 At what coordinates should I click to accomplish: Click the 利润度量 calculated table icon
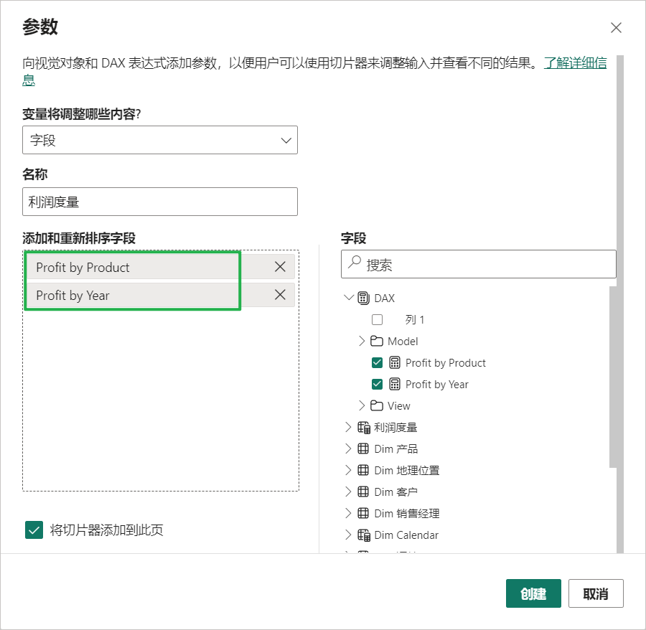click(364, 428)
